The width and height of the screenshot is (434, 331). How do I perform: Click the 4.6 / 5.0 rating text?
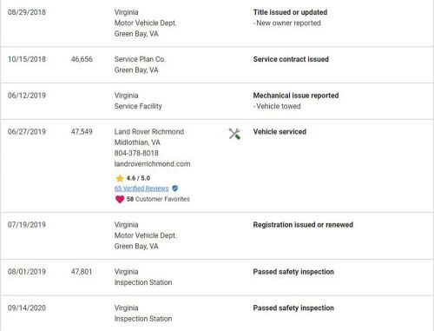(138, 178)
